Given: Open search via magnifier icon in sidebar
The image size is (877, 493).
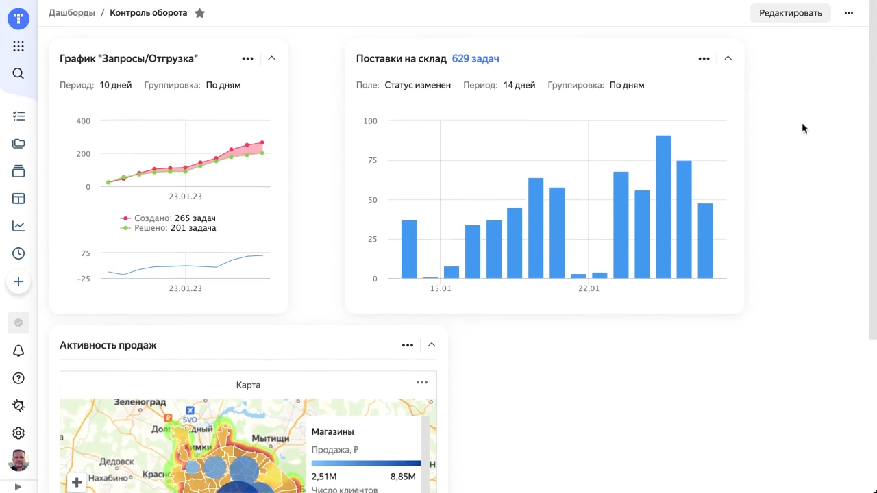Looking at the screenshot, I should click(x=18, y=74).
